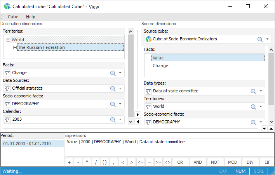Screen dimensions: 275x175
Task: Open the Cube menu
Action: (x=13, y=17)
